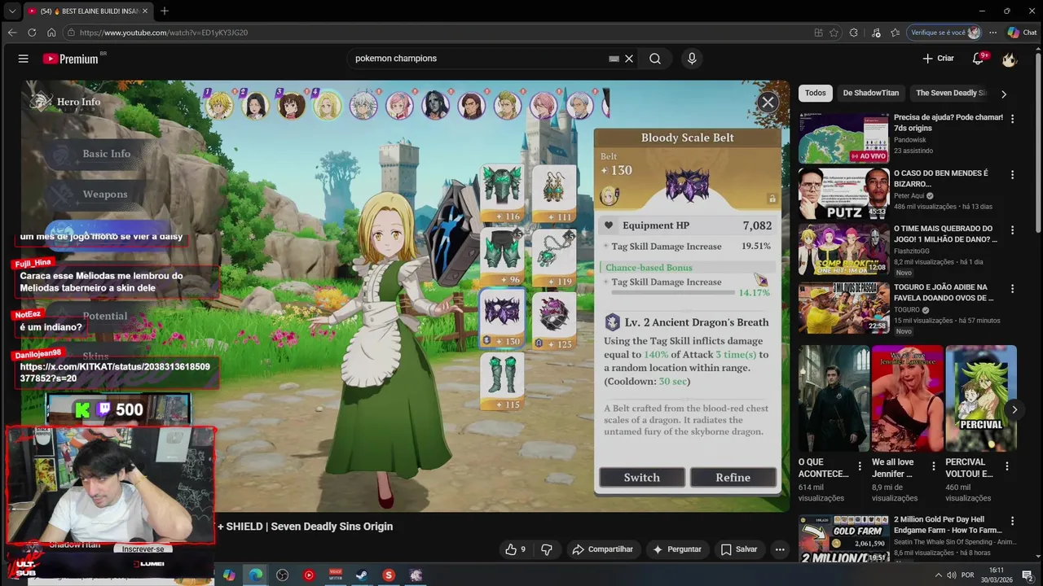The width and height of the screenshot is (1043, 586).
Task: Open Microsoft Edge from the taskbar
Action: [256, 575]
